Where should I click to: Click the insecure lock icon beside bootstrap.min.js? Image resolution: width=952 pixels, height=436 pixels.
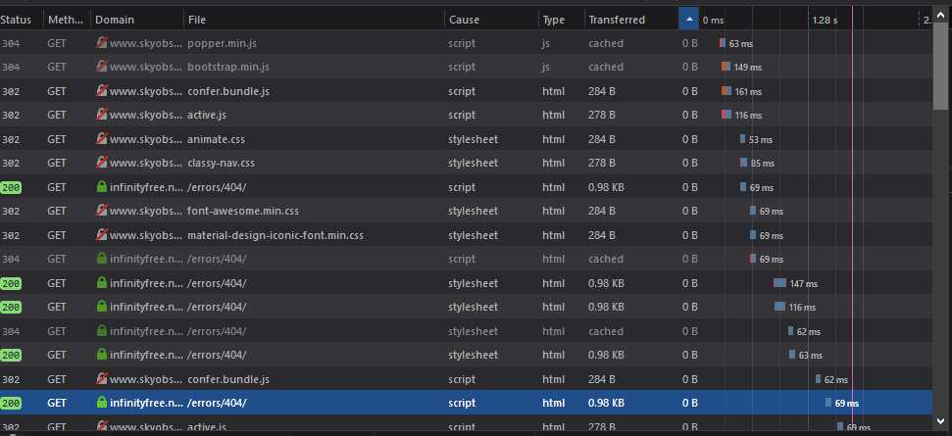click(x=102, y=67)
